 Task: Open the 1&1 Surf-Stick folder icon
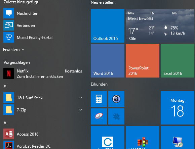[9, 98]
